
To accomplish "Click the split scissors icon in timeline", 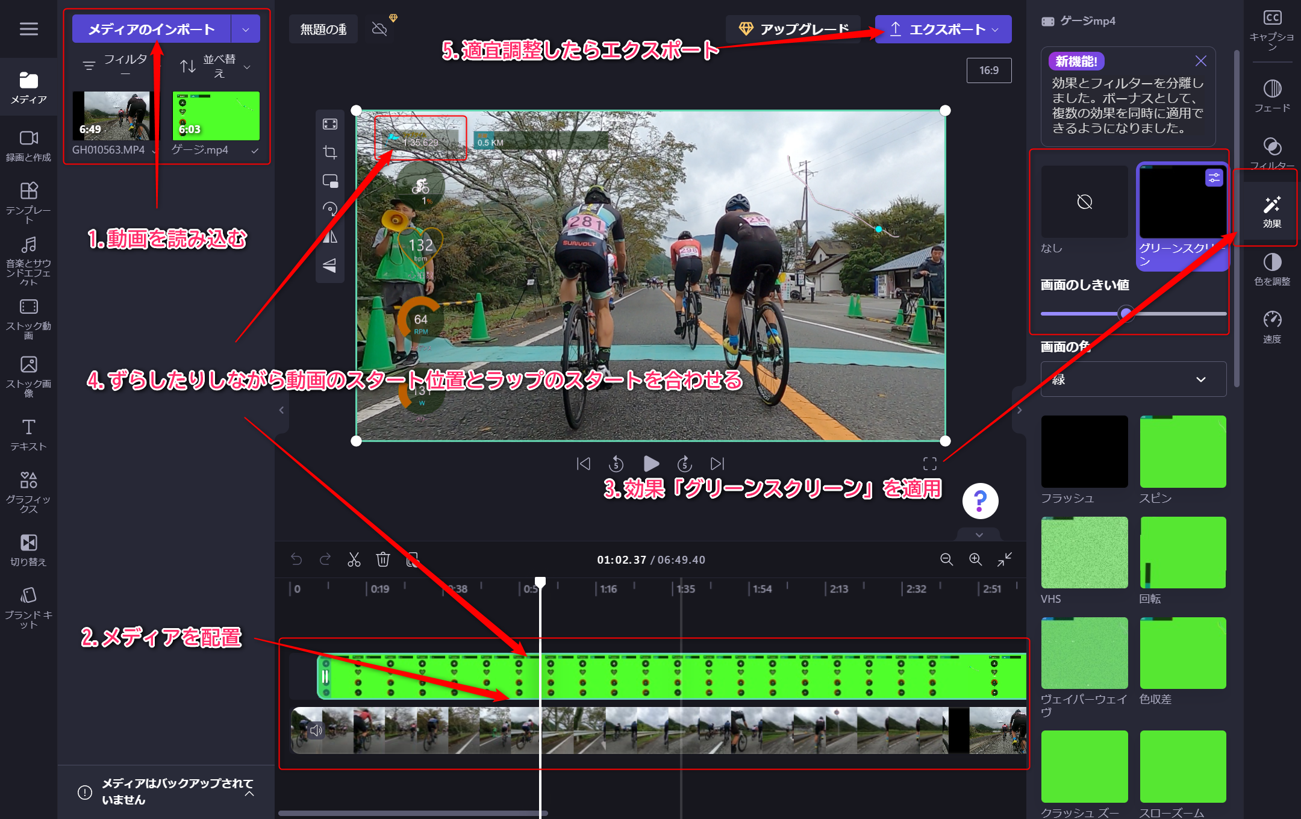I will pyautogui.click(x=354, y=559).
